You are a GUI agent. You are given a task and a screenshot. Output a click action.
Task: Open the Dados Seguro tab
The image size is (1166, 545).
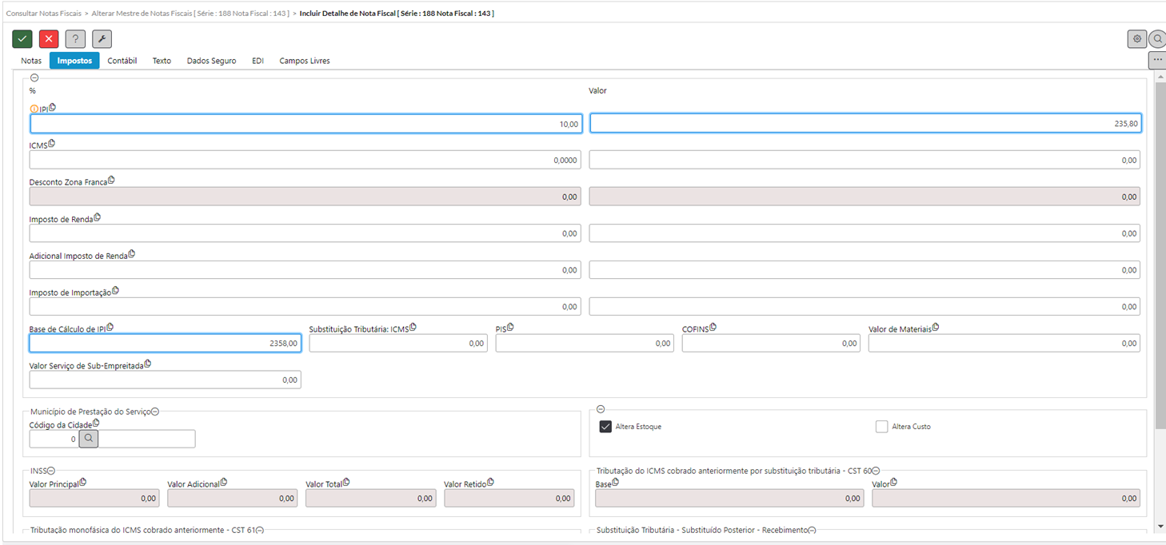point(211,61)
